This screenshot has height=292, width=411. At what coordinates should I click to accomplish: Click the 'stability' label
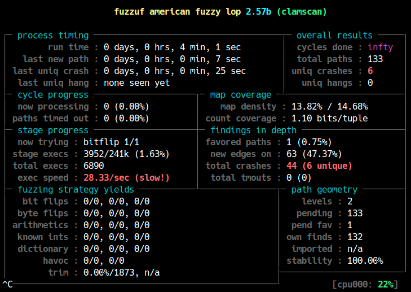click(x=309, y=261)
